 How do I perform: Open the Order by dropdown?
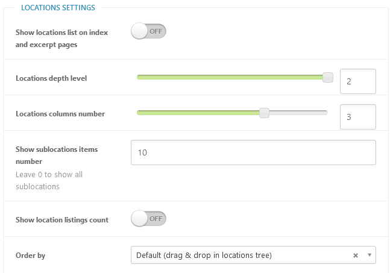pyautogui.click(x=253, y=255)
